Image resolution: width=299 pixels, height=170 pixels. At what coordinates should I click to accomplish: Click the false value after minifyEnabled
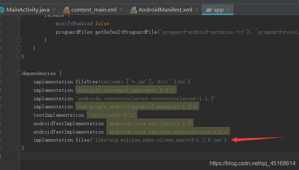click(102, 23)
